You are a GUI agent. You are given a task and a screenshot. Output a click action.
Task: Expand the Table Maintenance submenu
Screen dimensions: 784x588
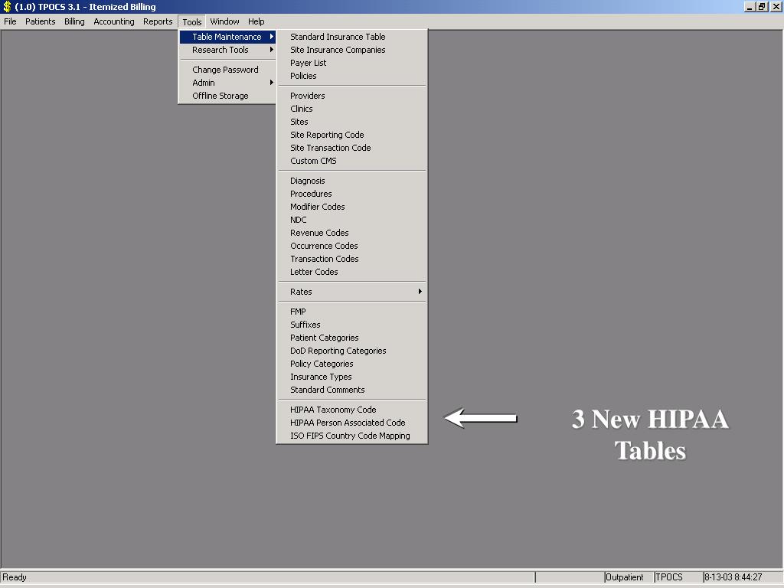click(x=227, y=37)
